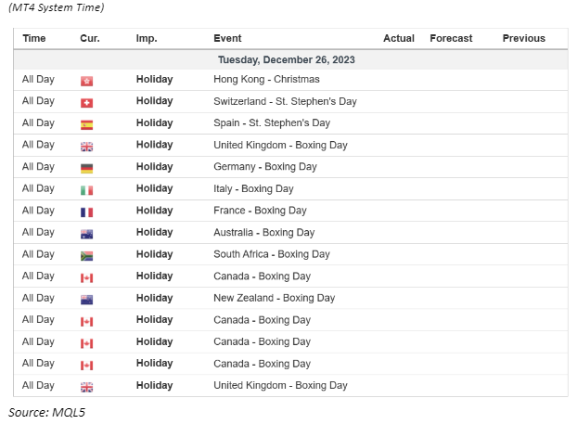The width and height of the screenshot is (577, 424).
Task: Click the Event column header
Action: click(227, 38)
